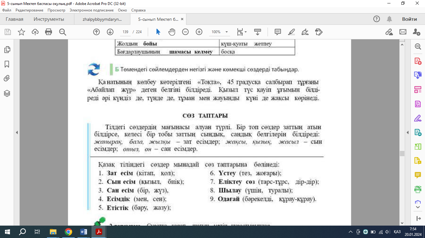Screen dimensions: 425x238
Task: Open the Редактирование menu
Action: click(x=30, y=10)
